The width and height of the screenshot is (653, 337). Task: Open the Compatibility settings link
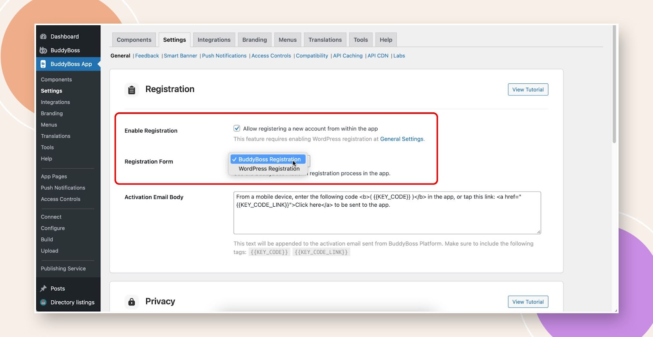coord(312,56)
